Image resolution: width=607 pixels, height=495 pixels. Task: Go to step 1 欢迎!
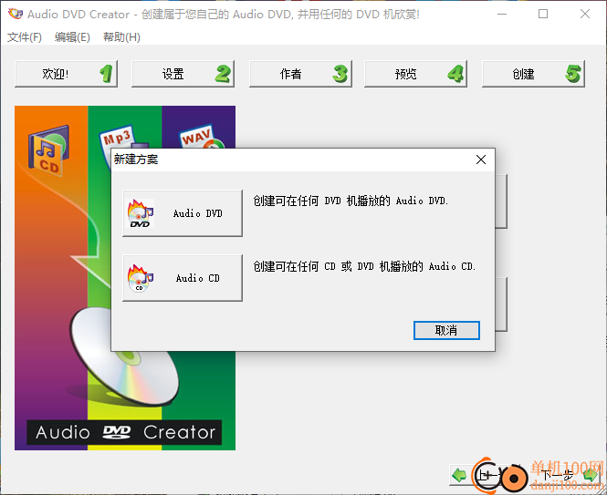tap(67, 74)
